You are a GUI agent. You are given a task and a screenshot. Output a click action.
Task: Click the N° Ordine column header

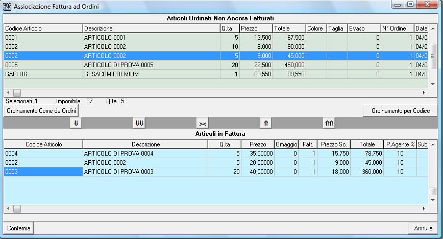click(x=398, y=28)
